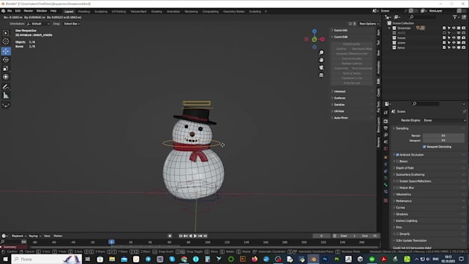This screenshot has width=469, height=264.
Task: Hide the house collection with its eye icon
Action: [454, 38]
